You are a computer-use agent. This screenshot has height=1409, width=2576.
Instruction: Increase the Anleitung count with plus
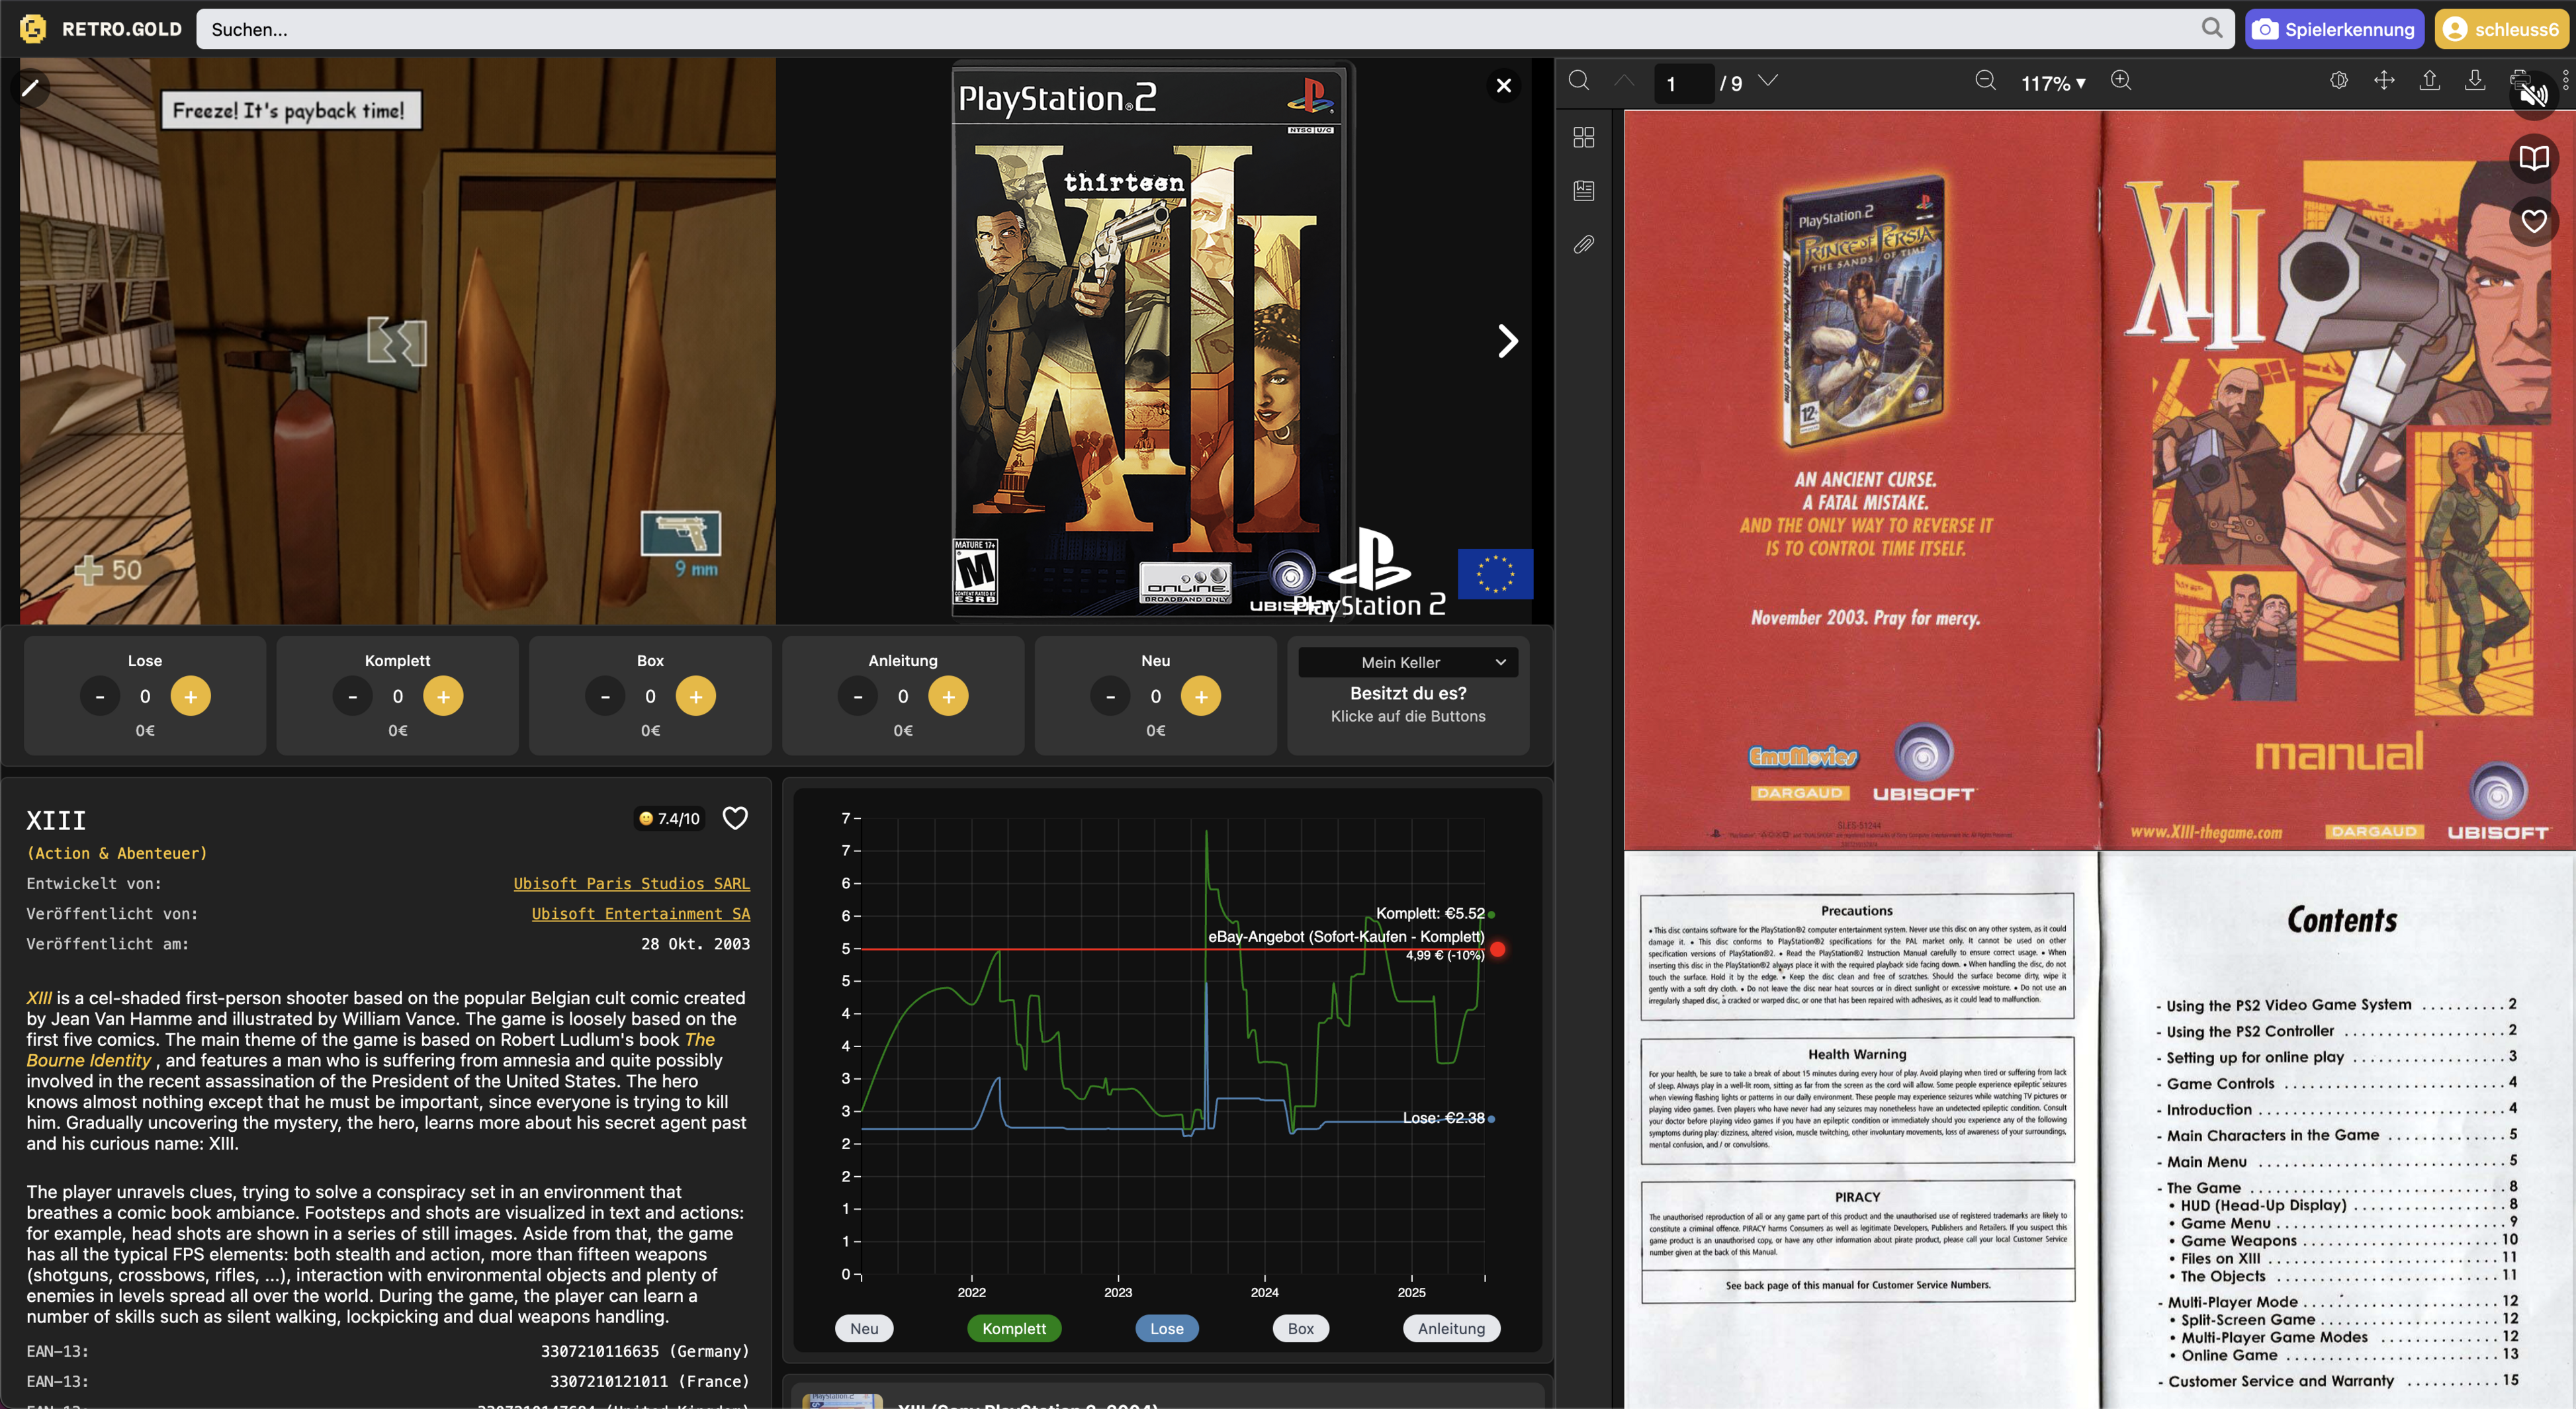pos(948,696)
